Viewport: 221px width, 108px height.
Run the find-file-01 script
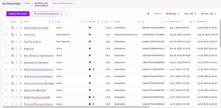pyautogui.click(x=12, y=35)
